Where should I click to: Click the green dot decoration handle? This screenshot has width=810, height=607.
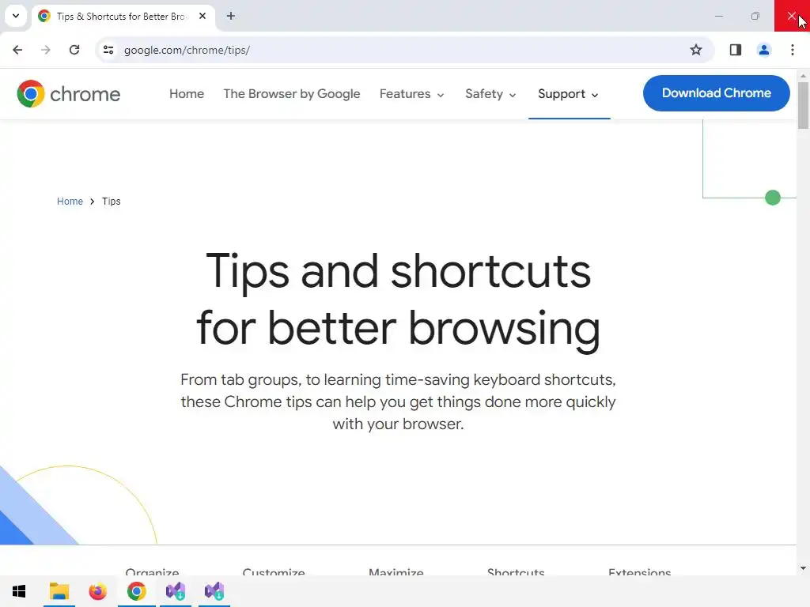pyautogui.click(x=772, y=198)
